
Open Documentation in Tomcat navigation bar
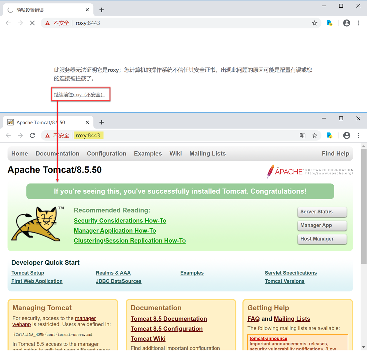pyautogui.click(x=57, y=154)
